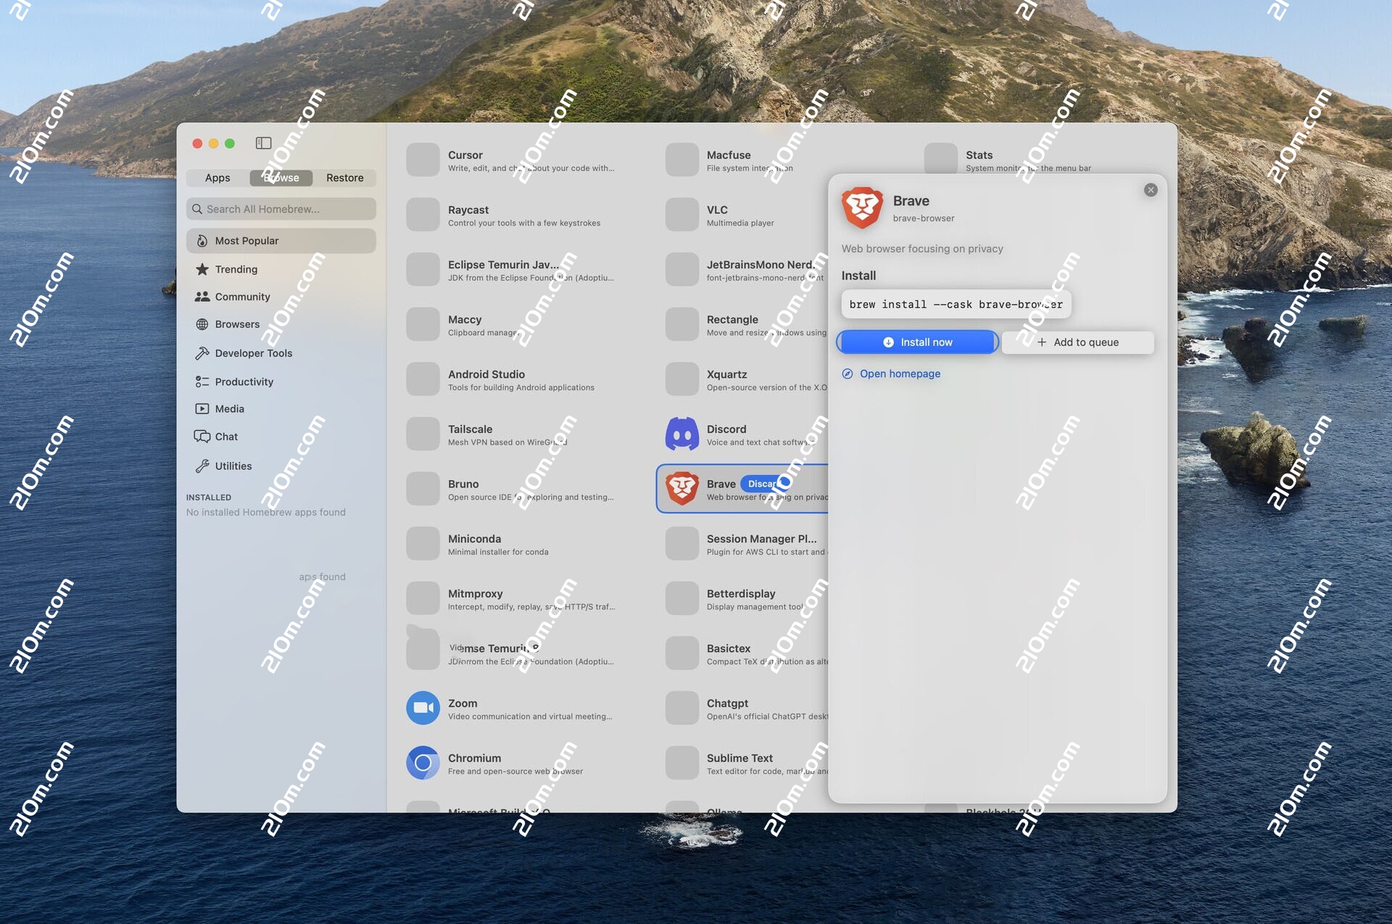Viewport: 1392px width, 924px height.
Task: Switch to the Restore tab
Action: [344, 178]
